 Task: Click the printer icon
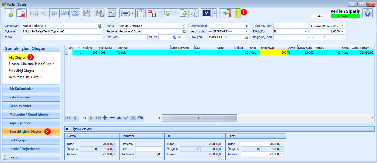tap(125, 13)
